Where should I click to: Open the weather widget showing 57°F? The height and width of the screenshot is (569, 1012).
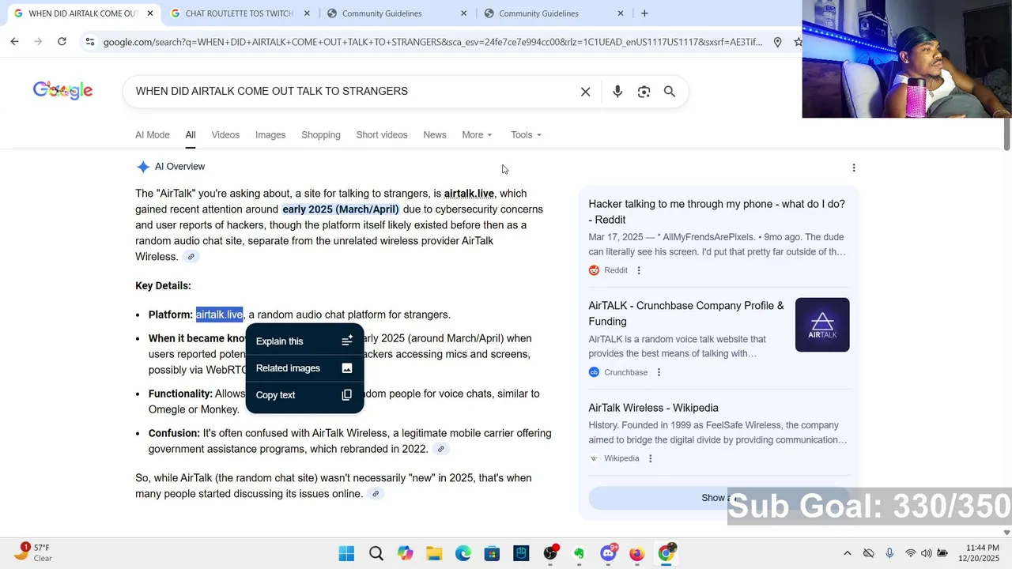click(x=33, y=552)
